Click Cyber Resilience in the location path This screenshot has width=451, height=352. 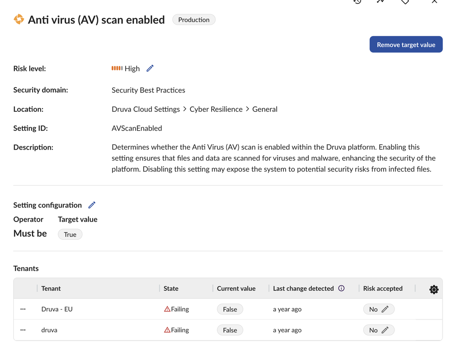[x=216, y=109]
